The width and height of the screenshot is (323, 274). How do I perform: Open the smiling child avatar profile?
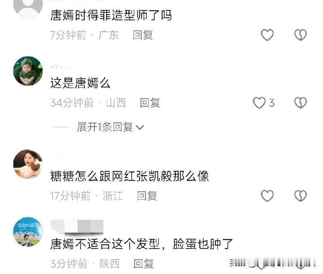point(28,164)
